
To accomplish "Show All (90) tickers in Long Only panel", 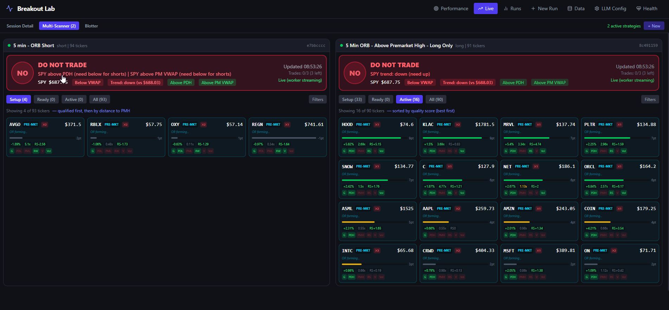I will click(x=436, y=100).
